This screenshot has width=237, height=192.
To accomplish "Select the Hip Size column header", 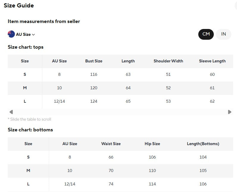I will click(x=152, y=144).
